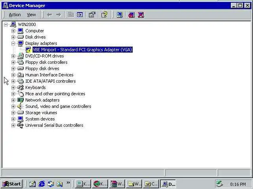Click the Help toolbar icon

(104, 15)
